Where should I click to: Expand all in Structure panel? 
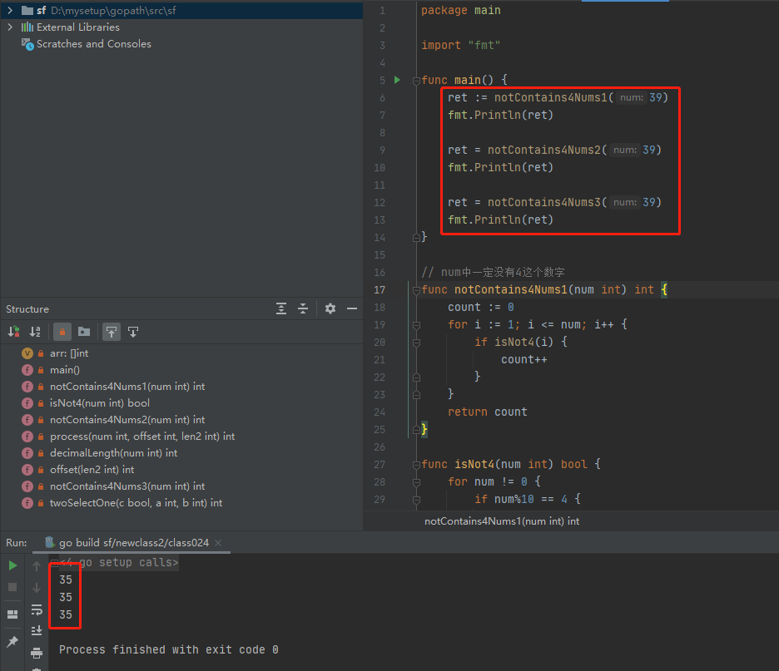coord(281,308)
